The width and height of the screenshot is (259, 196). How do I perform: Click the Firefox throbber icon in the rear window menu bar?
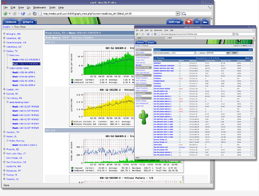click(x=210, y=7)
